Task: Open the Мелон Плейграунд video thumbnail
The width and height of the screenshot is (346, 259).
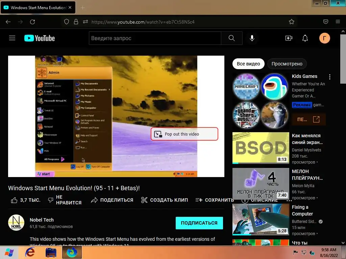Action: [x=261, y=184]
